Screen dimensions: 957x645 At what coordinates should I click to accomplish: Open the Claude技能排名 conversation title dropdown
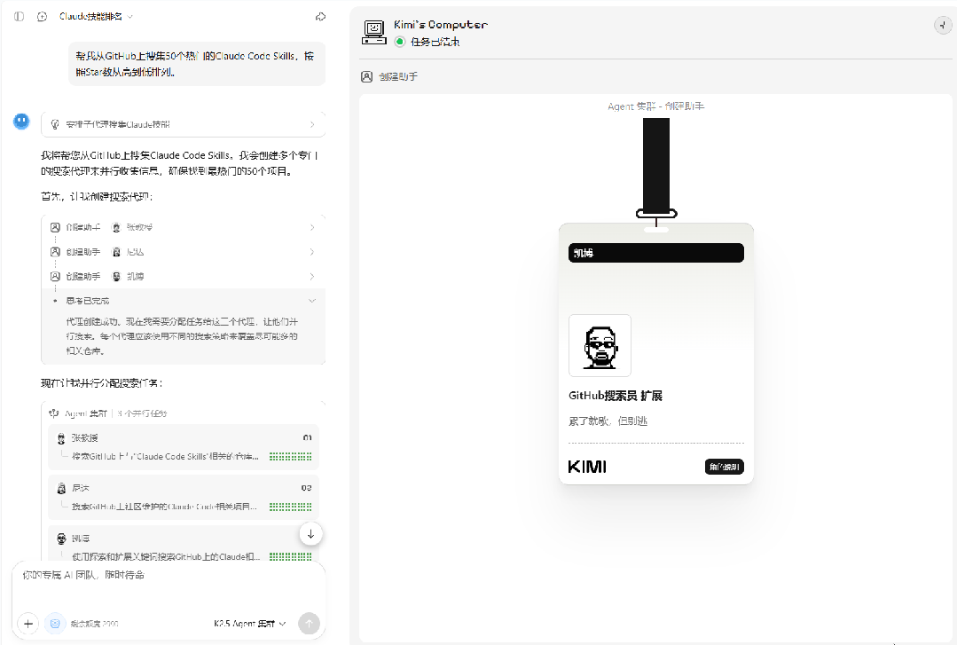(x=96, y=17)
